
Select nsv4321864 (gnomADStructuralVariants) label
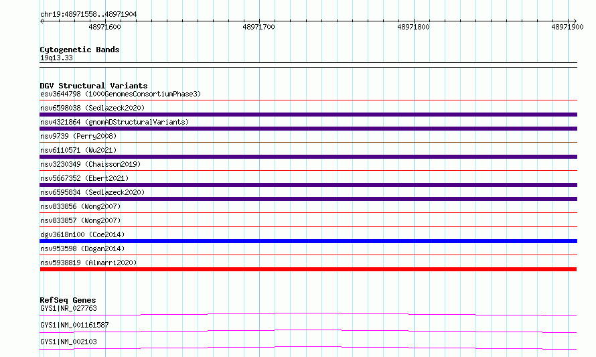(115, 122)
